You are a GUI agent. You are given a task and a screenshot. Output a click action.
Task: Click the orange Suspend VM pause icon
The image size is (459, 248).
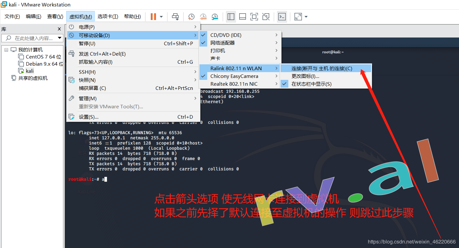point(153,16)
